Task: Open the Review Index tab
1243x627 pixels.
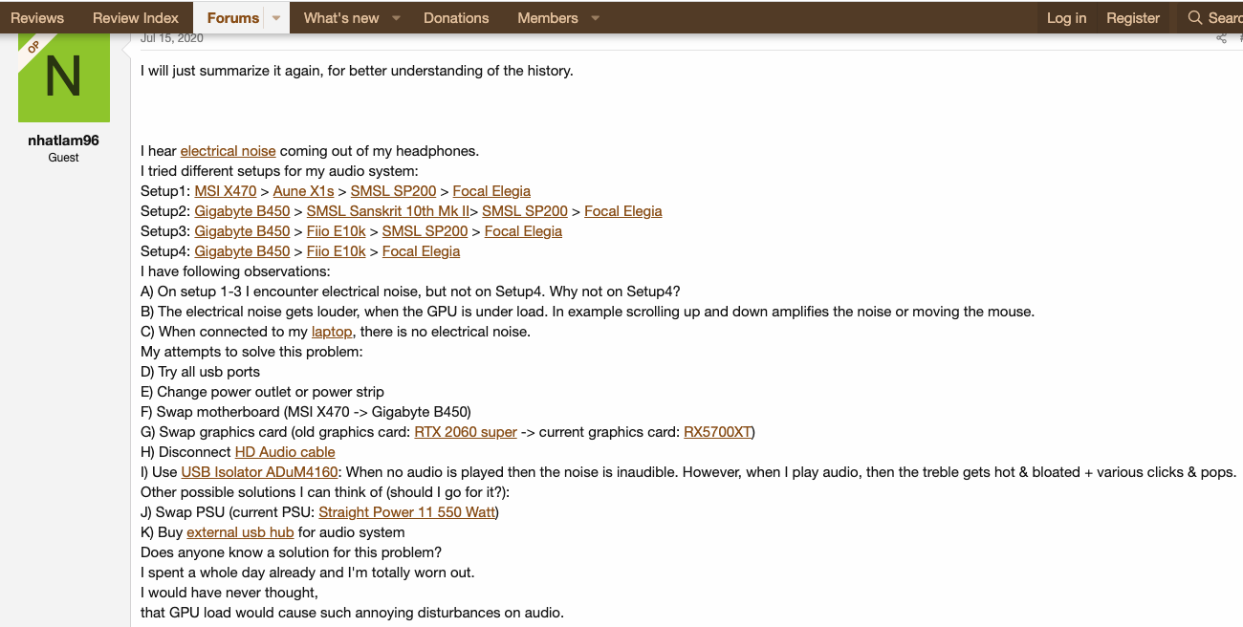Action: pyautogui.click(x=136, y=17)
